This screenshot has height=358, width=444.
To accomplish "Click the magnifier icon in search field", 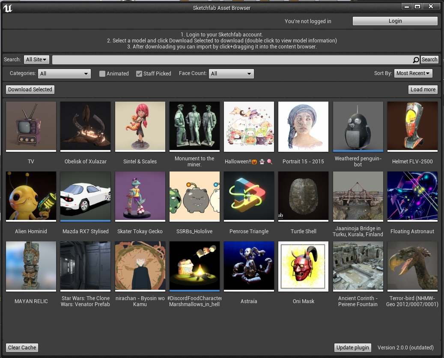I will (x=416, y=60).
